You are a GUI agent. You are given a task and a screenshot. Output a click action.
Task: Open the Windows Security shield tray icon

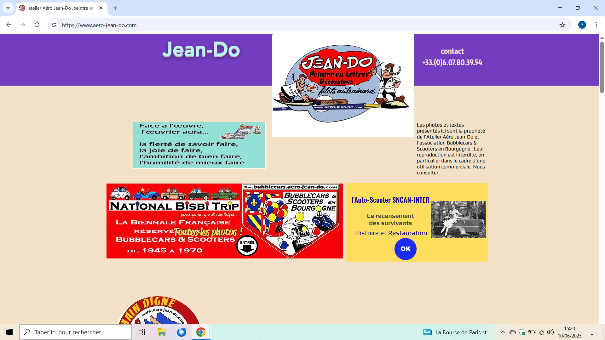coord(522,332)
